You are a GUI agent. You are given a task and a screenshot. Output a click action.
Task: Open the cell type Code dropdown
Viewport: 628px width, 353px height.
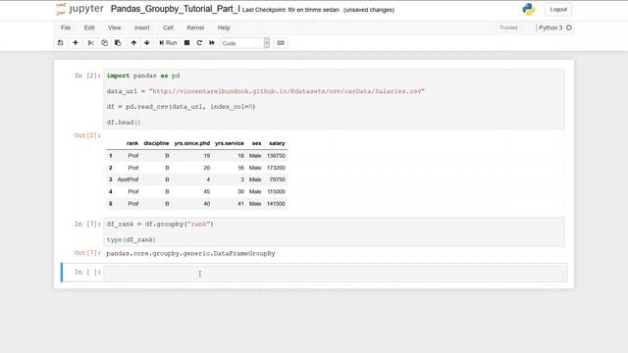click(244, 43)
